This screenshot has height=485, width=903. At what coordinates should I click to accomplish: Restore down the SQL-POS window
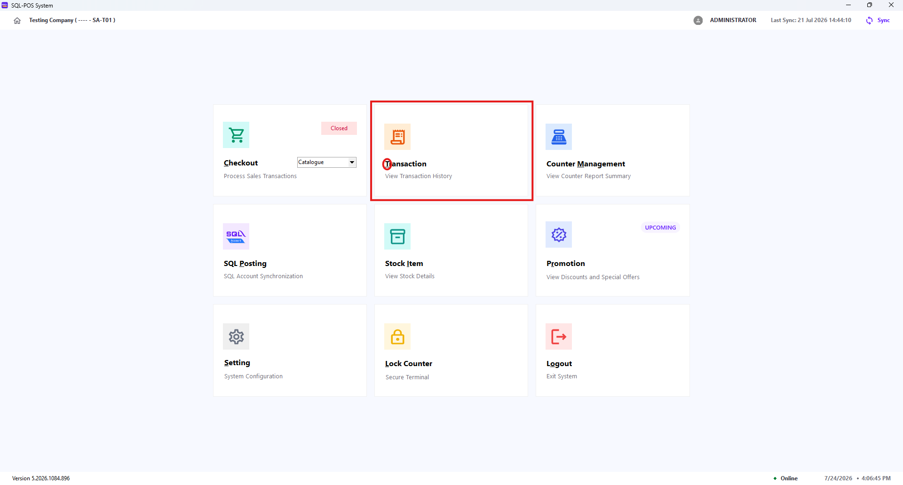click(x=870, y=5)
